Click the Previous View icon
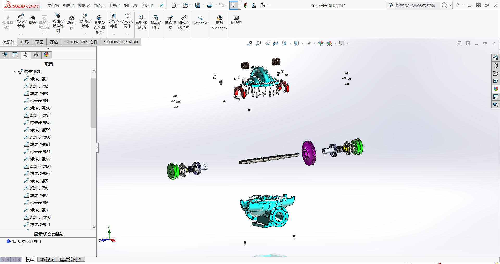 (267, 43)
